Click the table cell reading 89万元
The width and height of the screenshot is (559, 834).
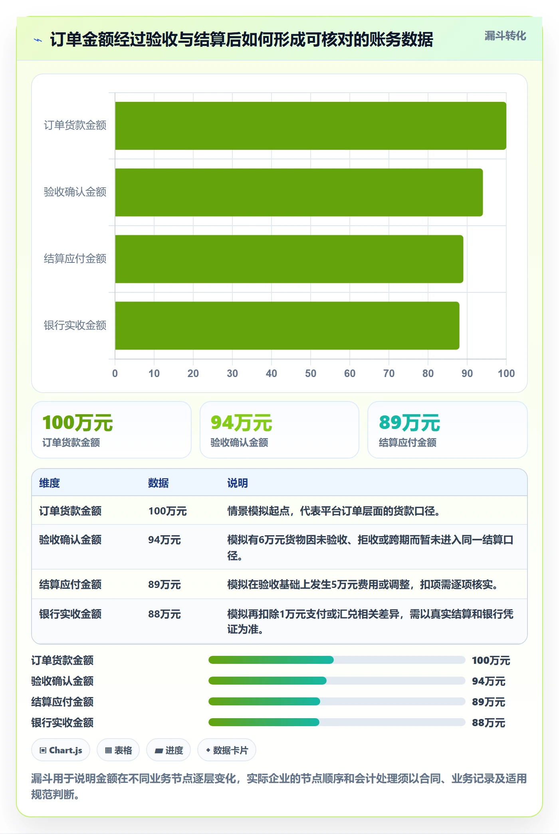click(x=165, y=584)
